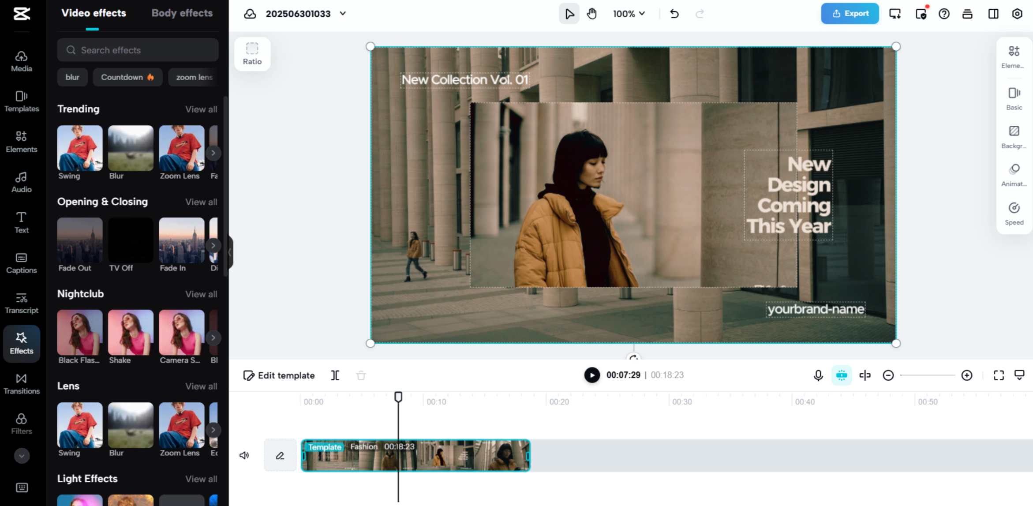Image resolution: width=1033 pixels, height=506 pixels.
Task: Click the undo arrow
Action: pos(674,14)
